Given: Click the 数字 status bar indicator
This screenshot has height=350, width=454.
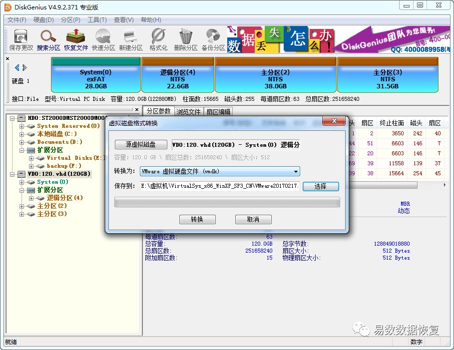Looking at the screenshot, I should click(x=417, y=342).
